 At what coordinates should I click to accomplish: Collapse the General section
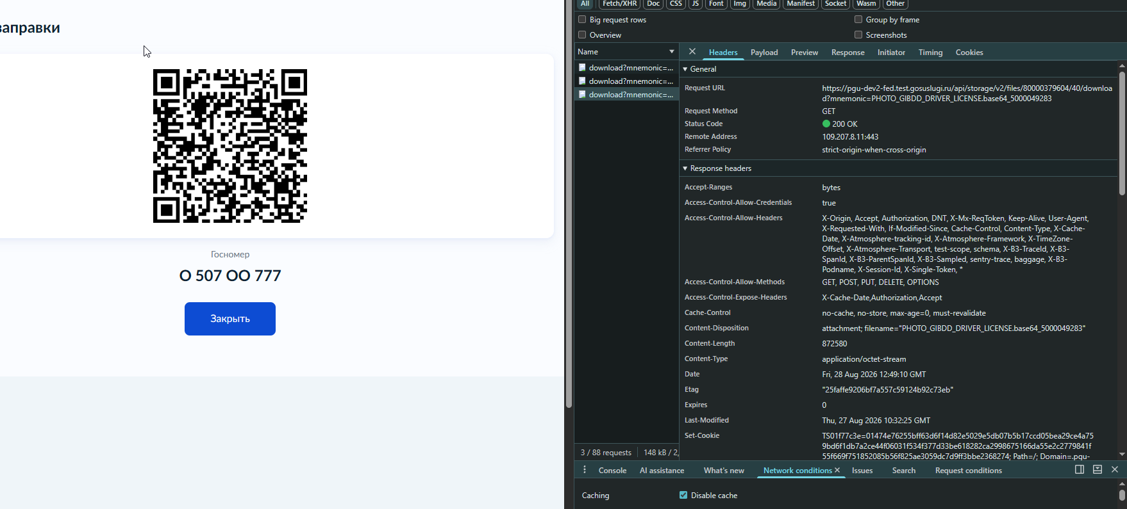(685, 69)
